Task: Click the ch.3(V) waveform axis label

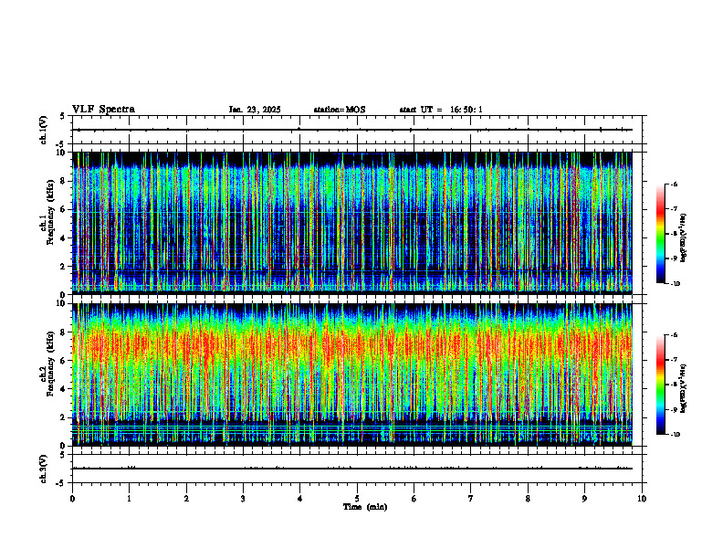Action: [43, 469]
